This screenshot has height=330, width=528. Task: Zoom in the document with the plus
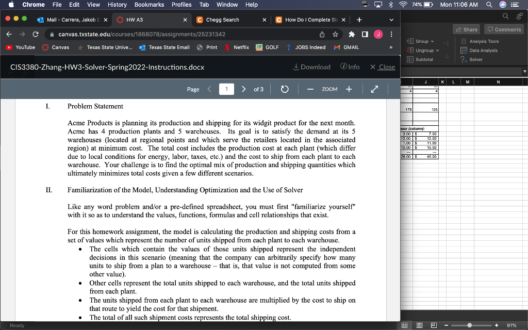click(x=349, y=89)
